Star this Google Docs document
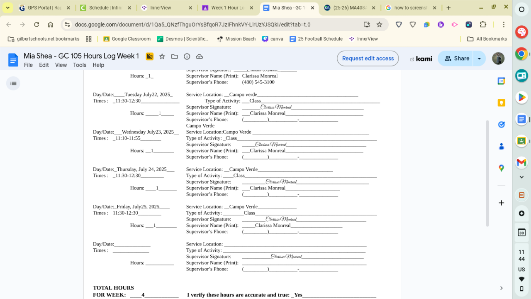Screen dimensions: 531x299 click(x=162, y=56)
